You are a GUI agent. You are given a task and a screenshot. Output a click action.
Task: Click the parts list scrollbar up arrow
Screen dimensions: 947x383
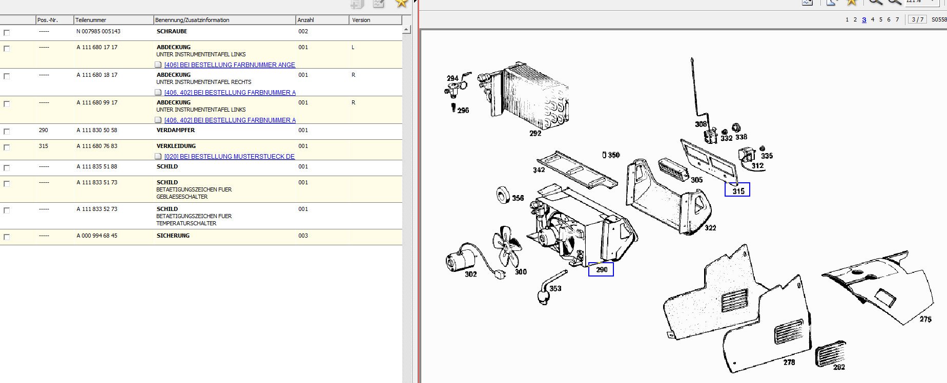[406, 30]
